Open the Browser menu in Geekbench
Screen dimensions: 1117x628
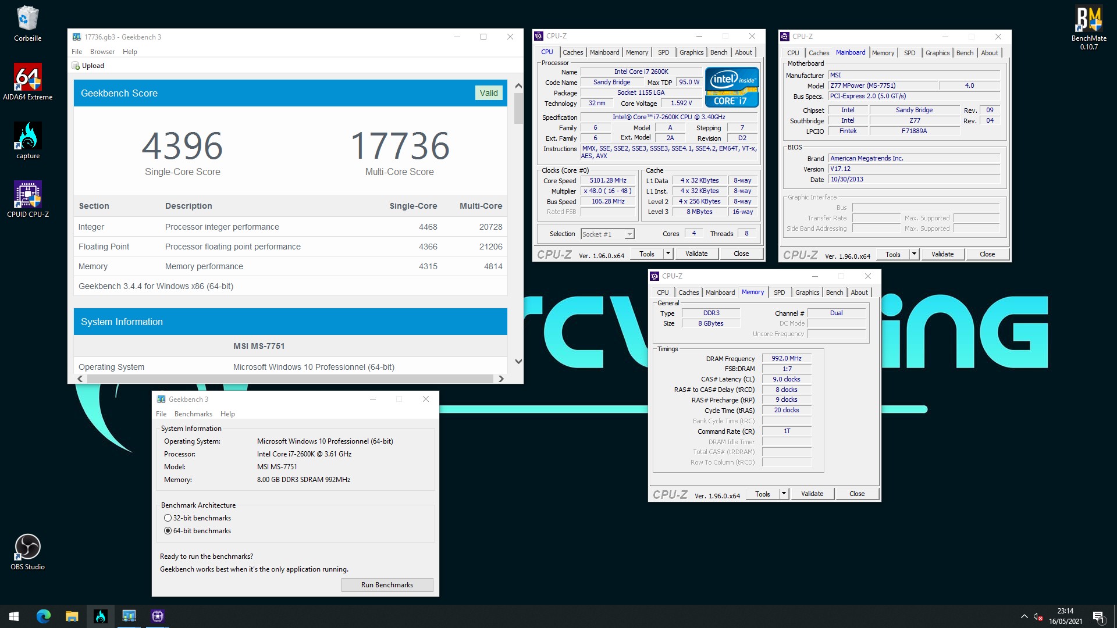pyautogui.click(x=102, y=52)
